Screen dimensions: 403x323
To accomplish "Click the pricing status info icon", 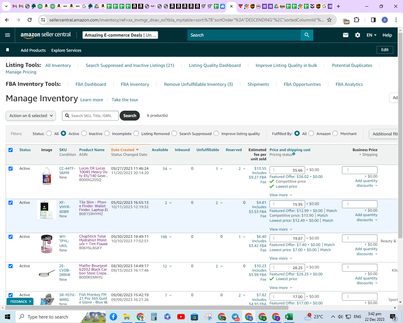I will coord(294,154).
